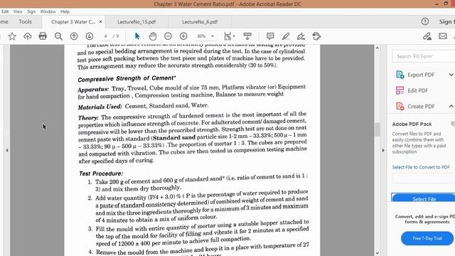Click the 'Test Procedure:' heading

click(x=101, y=174)
